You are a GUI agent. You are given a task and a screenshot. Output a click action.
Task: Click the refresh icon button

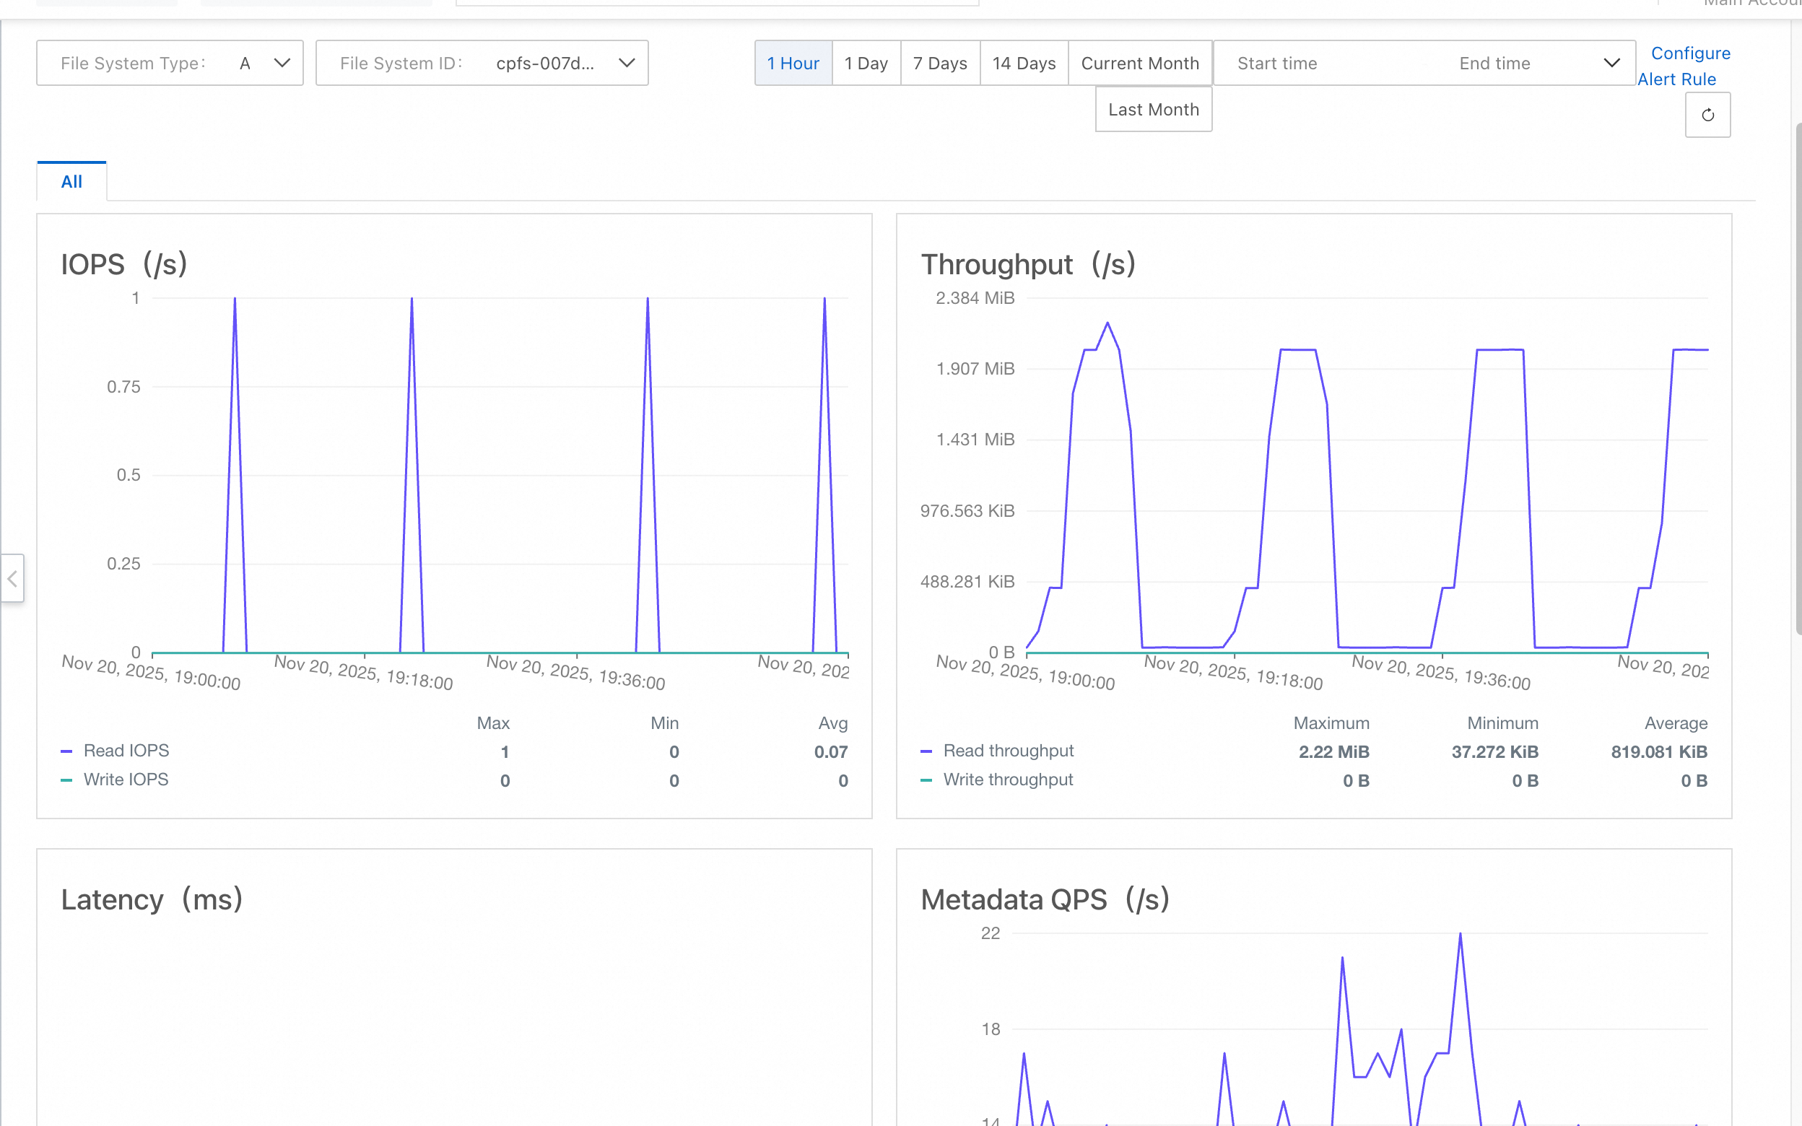tap(1707, 115)
